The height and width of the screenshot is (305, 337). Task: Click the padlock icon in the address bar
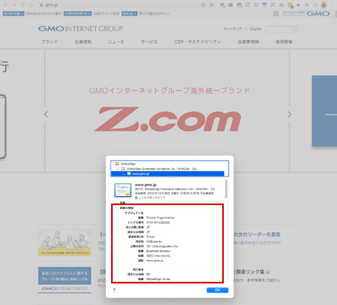[x=42, y=5]
